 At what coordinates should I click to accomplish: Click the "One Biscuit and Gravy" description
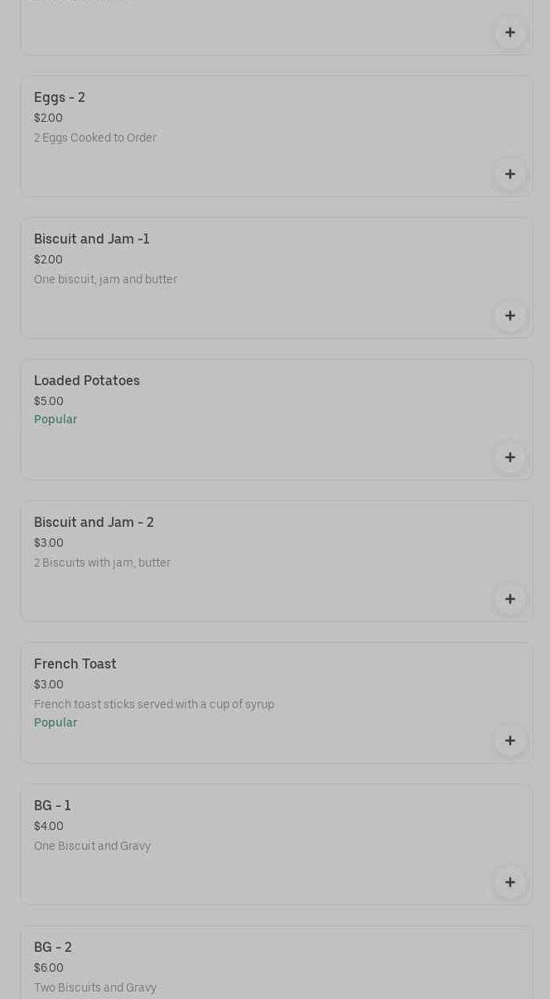coord(92,846)
